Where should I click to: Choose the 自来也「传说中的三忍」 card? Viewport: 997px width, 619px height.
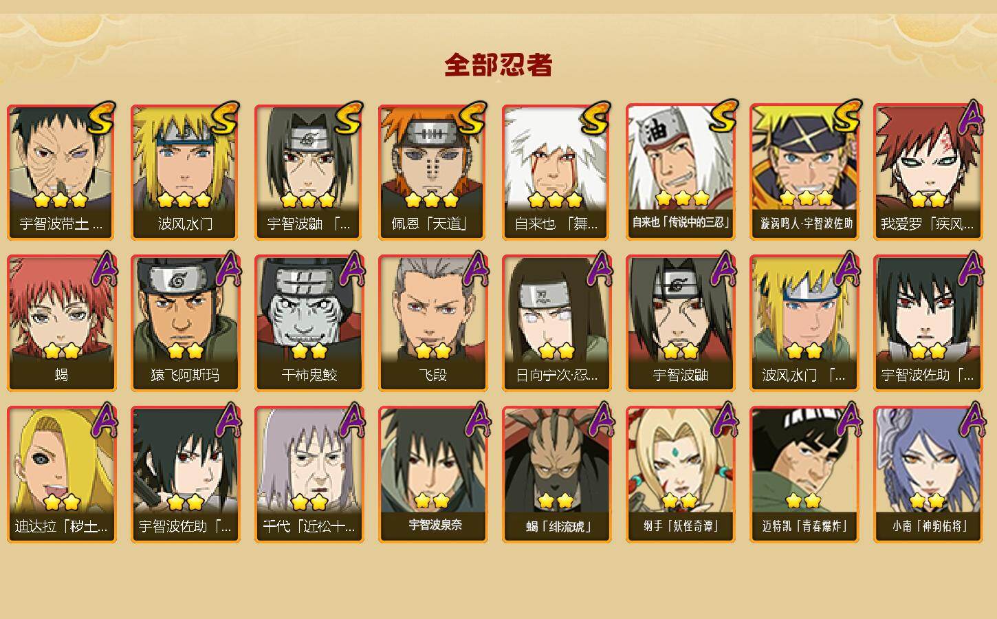point(680,172)
